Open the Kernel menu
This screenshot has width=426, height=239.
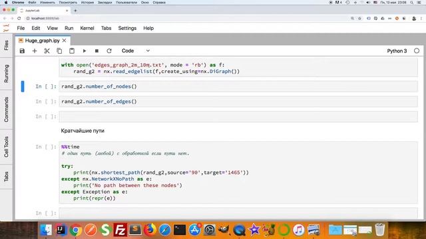[x=87, y=28]
